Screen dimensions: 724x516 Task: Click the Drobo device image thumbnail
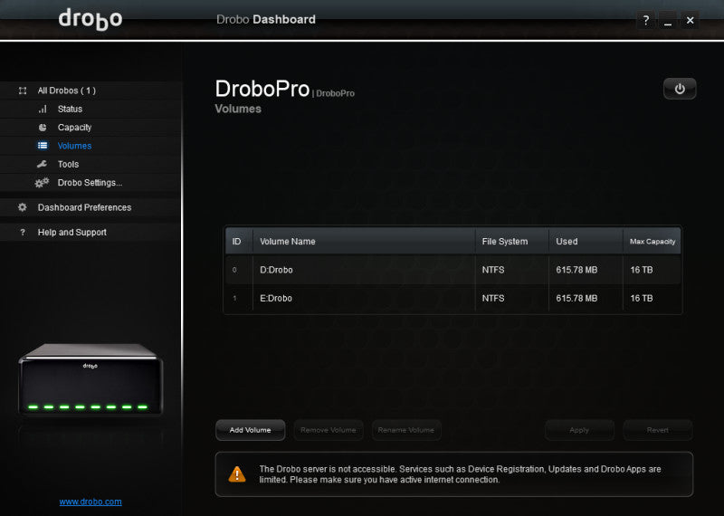click(90, 378)
